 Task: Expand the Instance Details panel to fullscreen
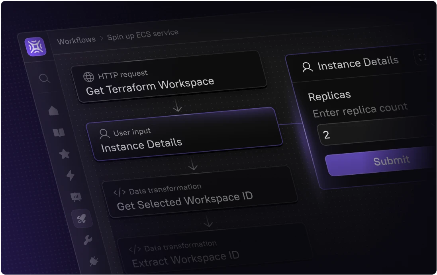pyautogui.click(x=422, y=57)
